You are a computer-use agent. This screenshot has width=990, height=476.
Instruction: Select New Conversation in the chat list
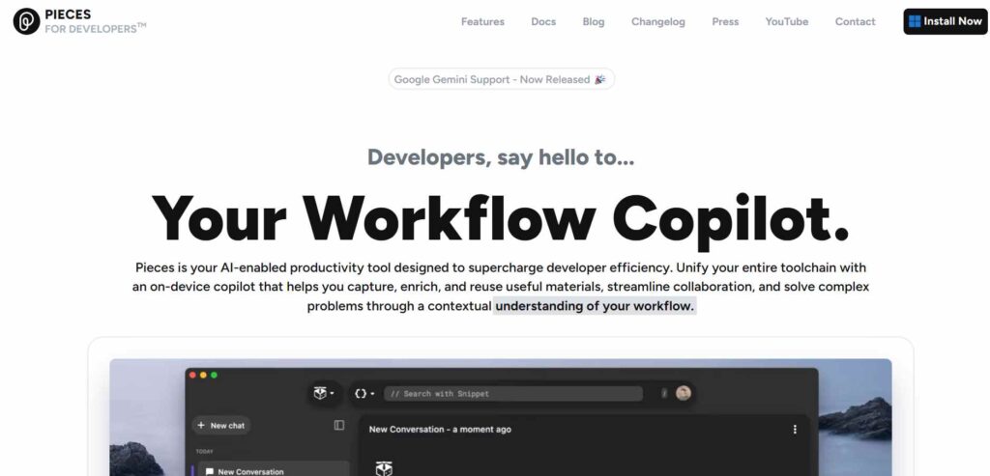click(274, 469)
